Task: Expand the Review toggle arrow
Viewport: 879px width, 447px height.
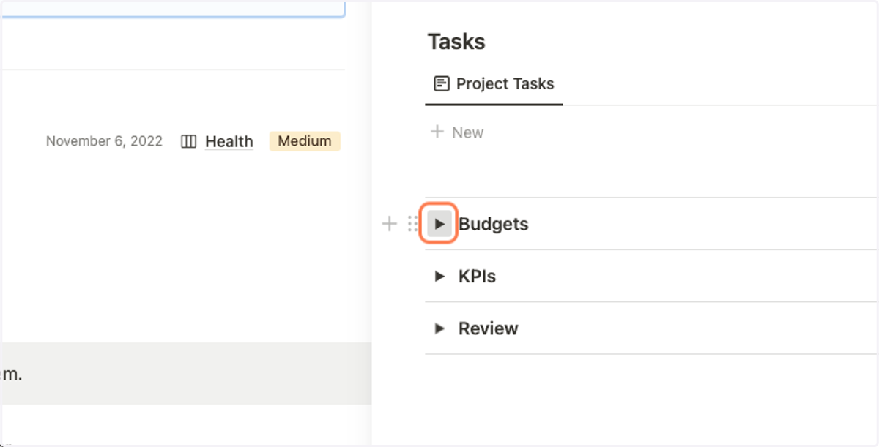Action: click(x=439, y=328)
